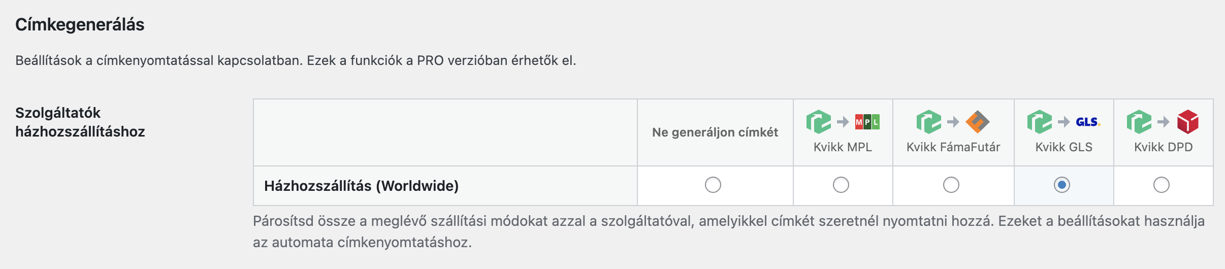1225x269 pixels.
Task: Click the "Címkegenerálás" section heading
Action: coord(80,24)
